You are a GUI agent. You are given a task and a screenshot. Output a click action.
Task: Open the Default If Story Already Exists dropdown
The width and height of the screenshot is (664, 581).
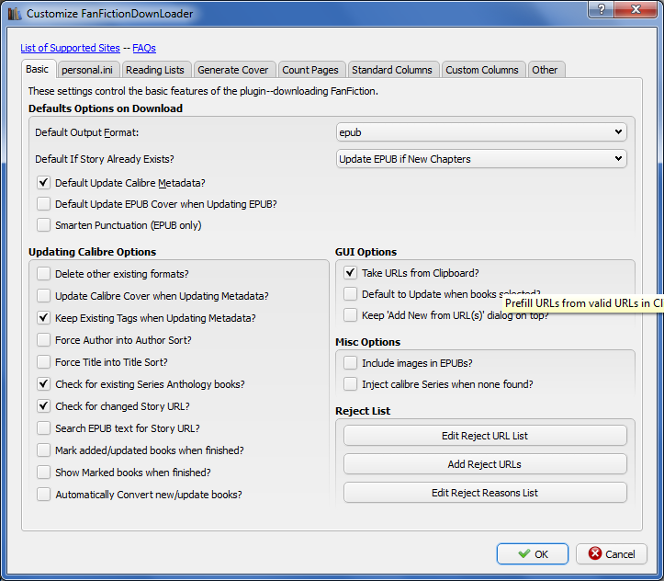click(481, 159)
